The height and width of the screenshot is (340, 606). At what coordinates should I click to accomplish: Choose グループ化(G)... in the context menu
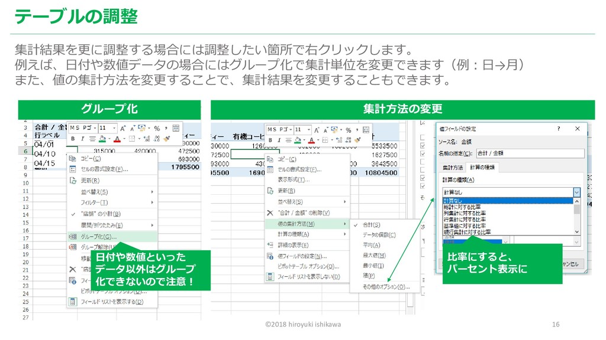[x=112, y=237]
